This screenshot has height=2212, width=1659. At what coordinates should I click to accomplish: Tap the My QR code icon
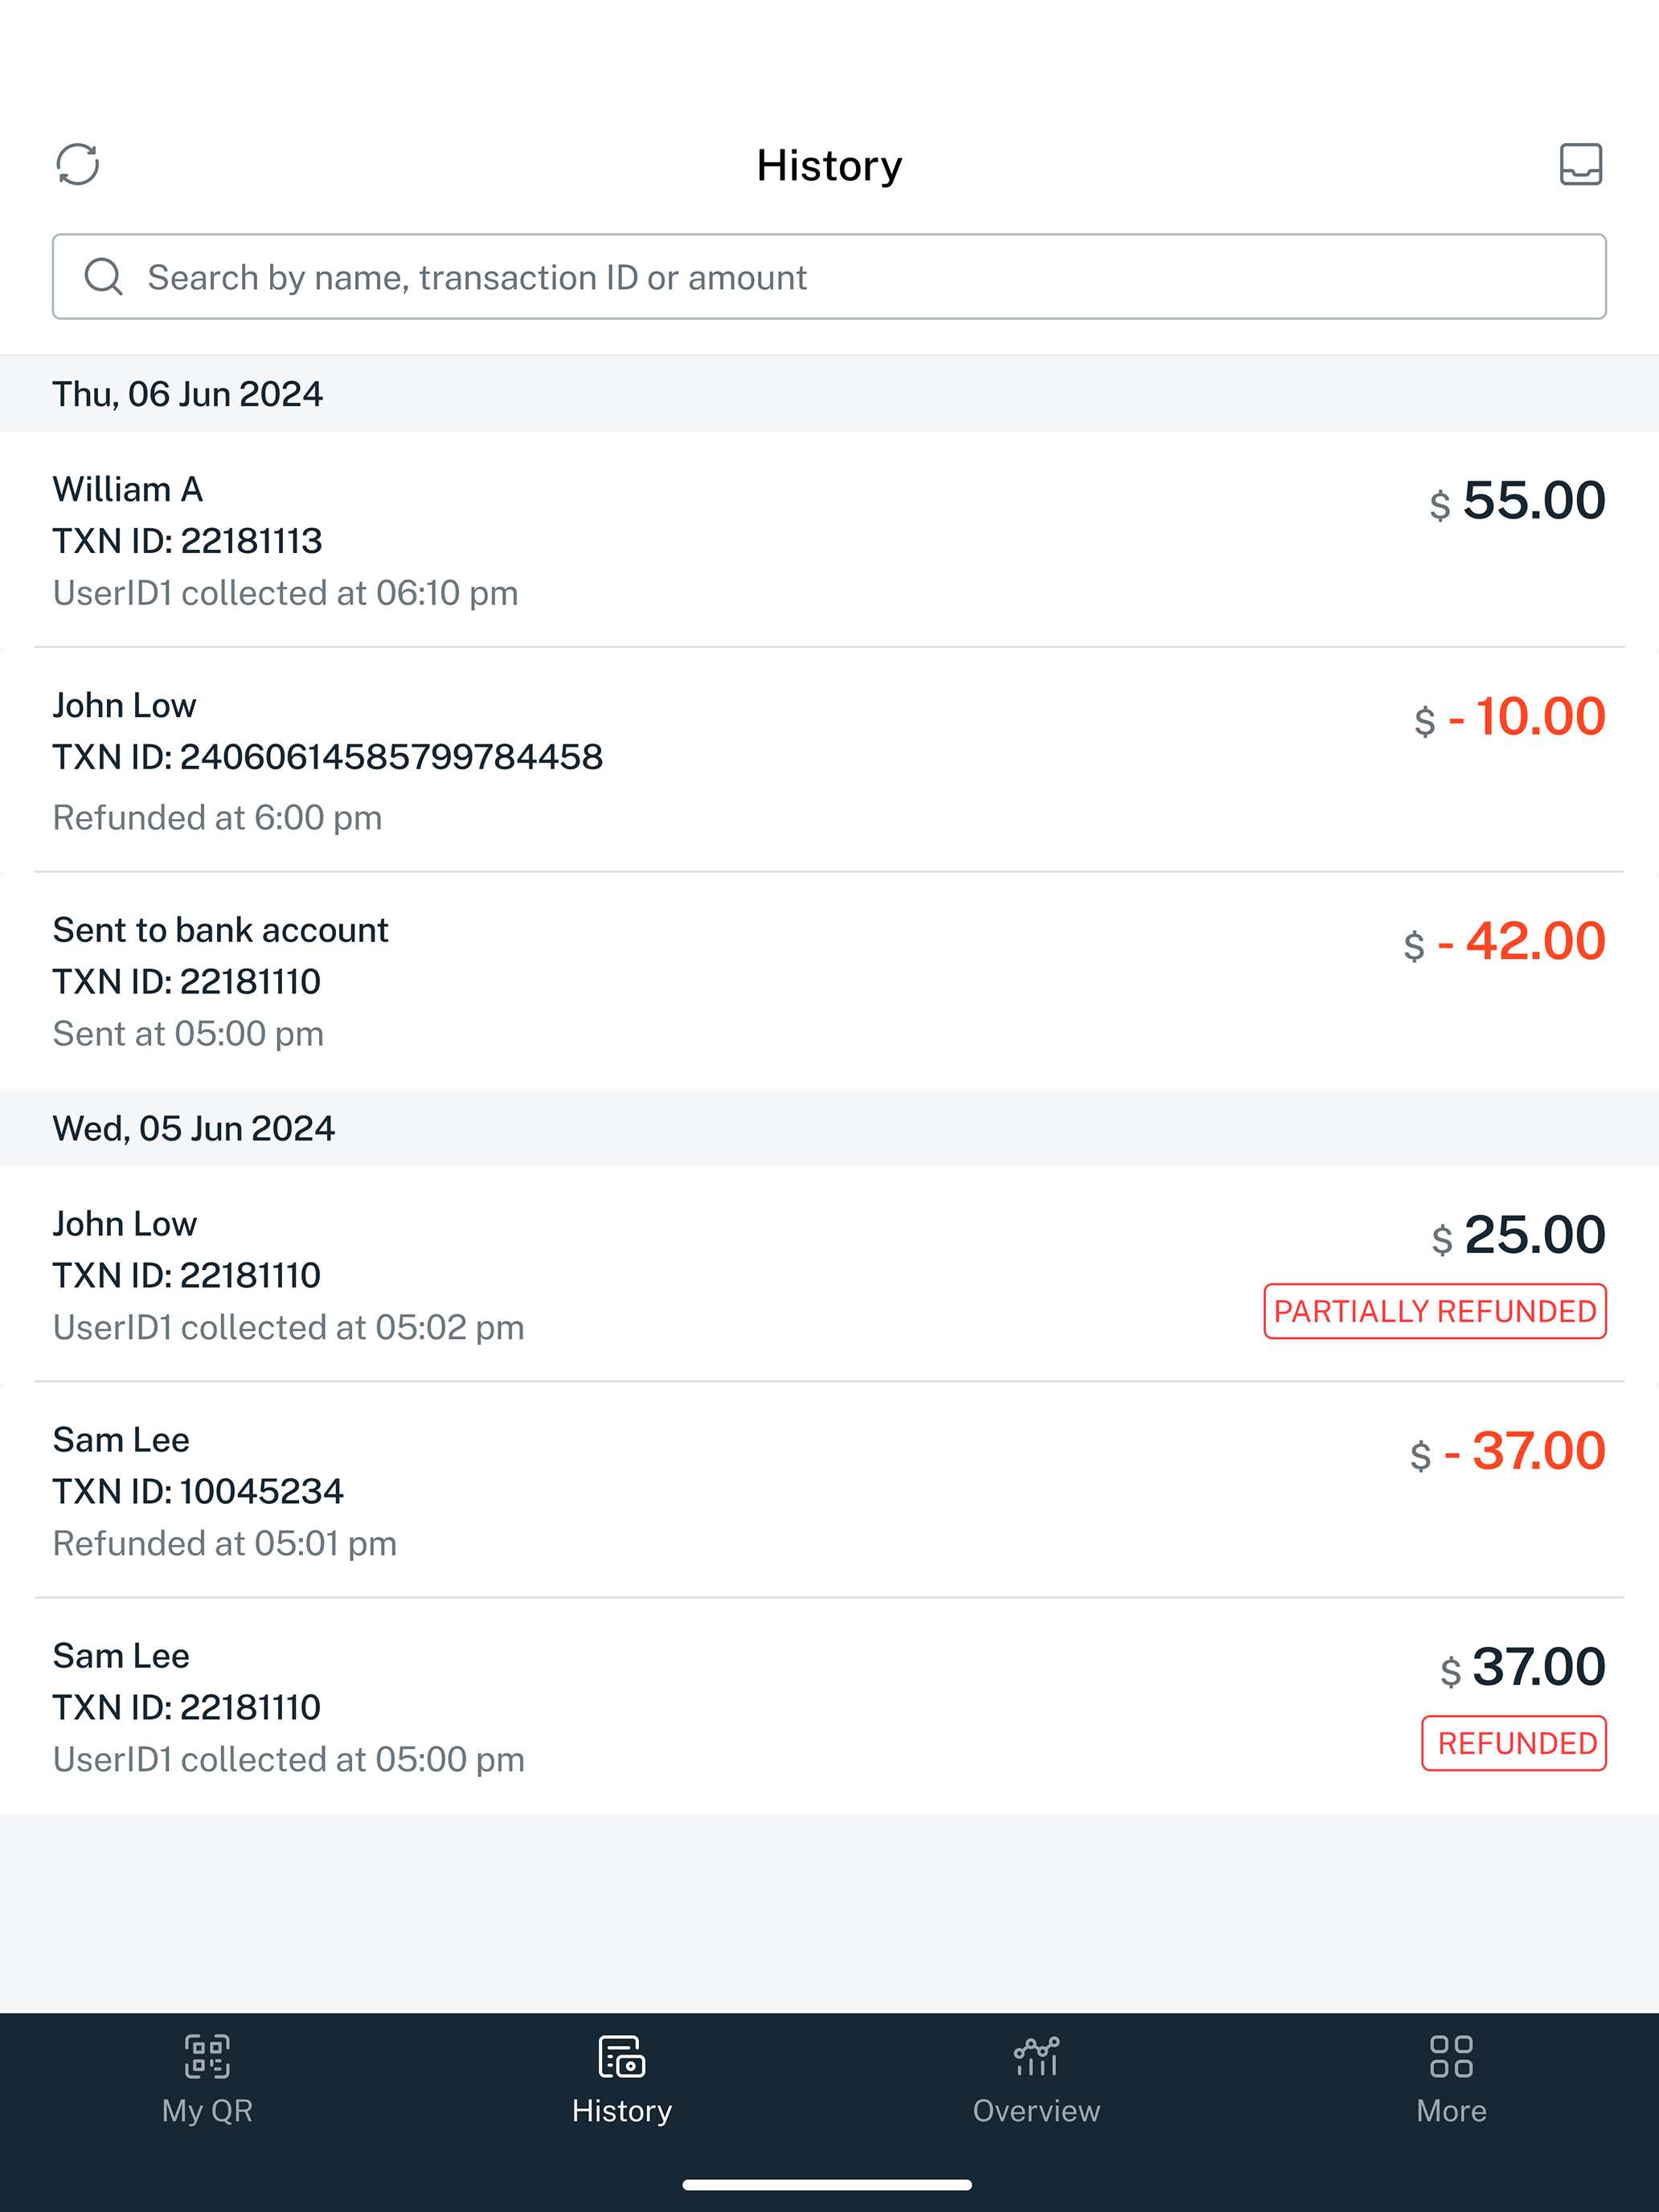pyautogui.click(x=207, y=2056)
